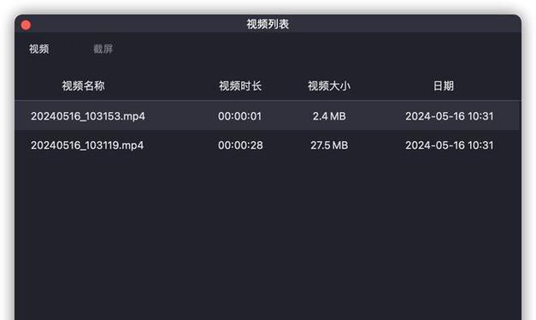Select file 20240516_103119.mp4

[87, 145]
